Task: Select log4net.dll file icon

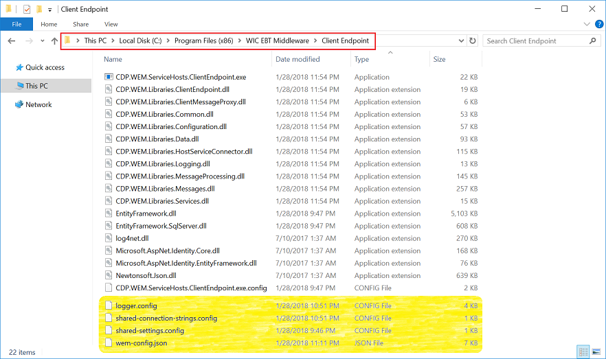Action: 109,238
